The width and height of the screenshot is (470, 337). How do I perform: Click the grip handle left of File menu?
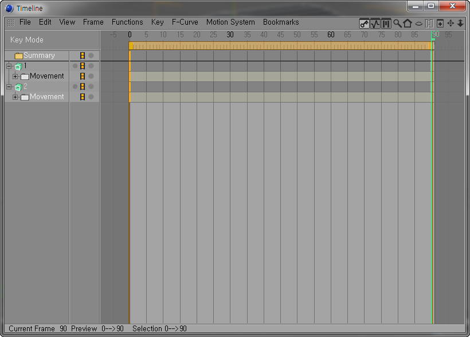tap(11, 22)
